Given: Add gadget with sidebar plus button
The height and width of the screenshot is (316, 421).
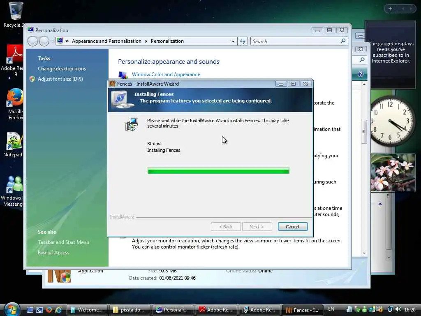Looking at the screenshot, I should 390,9.
